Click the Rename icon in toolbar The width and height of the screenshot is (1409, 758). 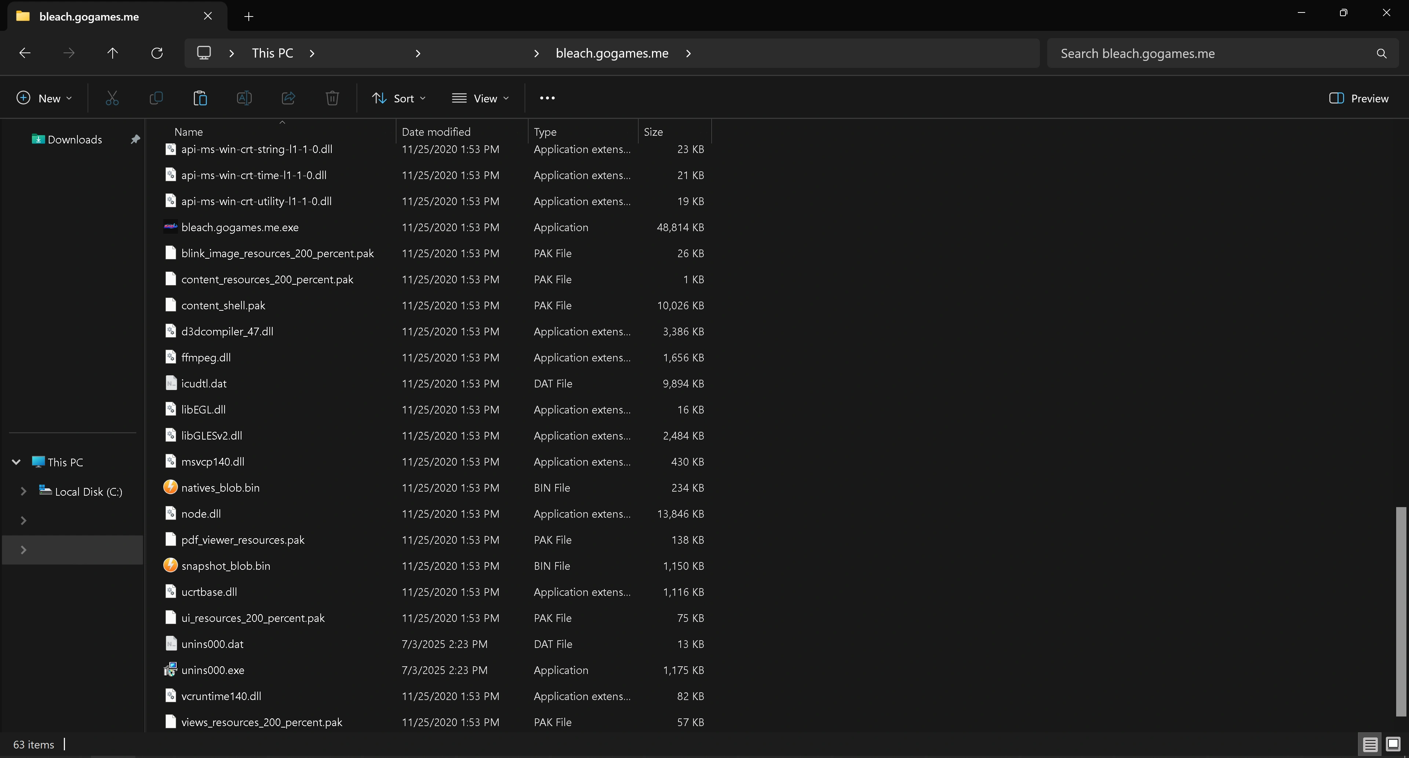coord(244,98)
